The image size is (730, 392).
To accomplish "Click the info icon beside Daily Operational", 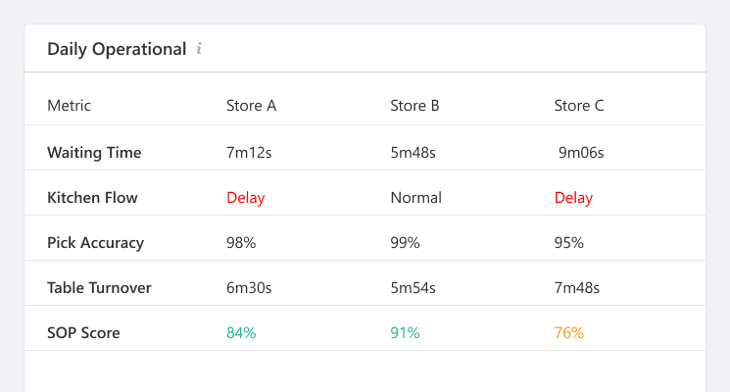I will (x=199, y=49).
